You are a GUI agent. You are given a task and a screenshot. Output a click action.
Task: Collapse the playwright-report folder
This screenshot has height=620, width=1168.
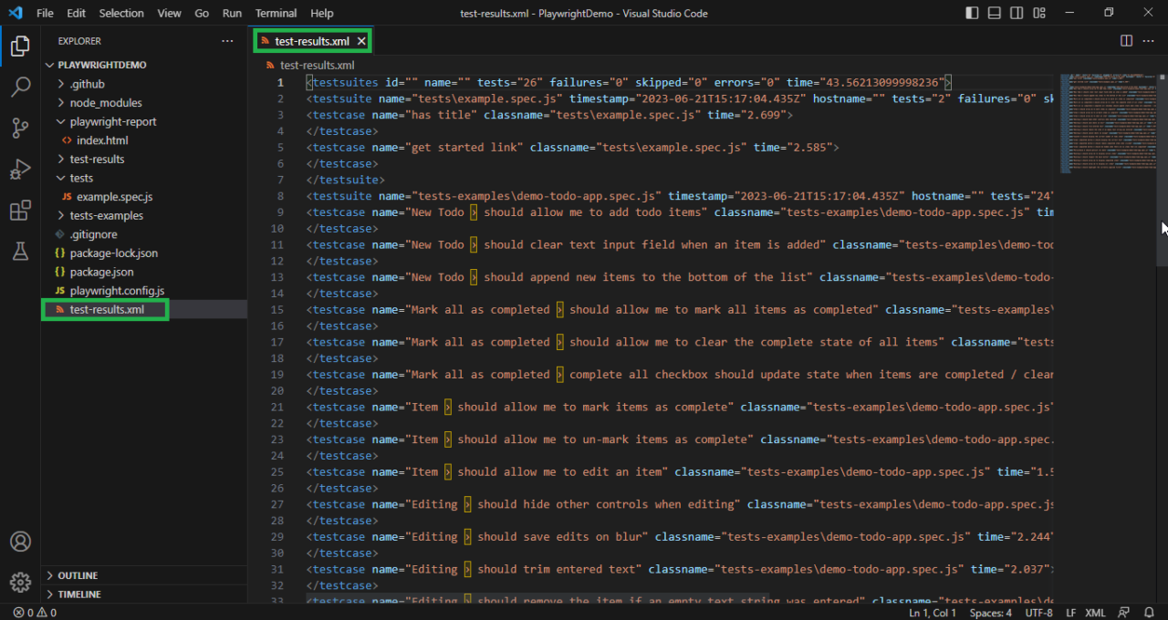point(112,121)
